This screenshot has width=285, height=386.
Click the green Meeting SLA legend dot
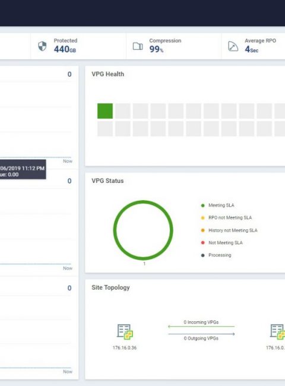tap(203, 205)
